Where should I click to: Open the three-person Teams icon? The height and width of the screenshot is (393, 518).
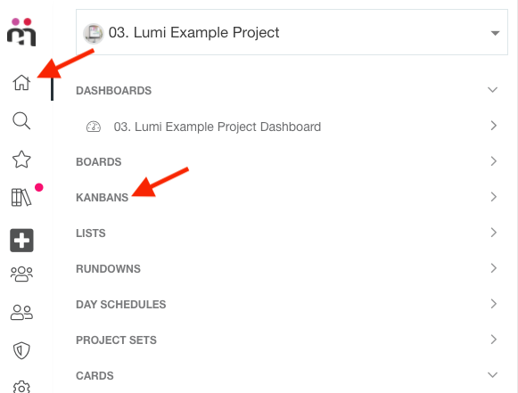click(21, 274)
